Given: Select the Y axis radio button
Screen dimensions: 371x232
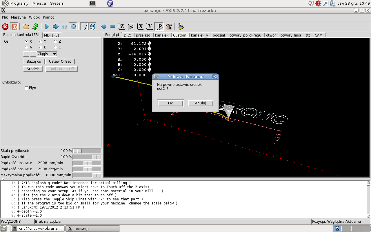Looking at the screenshot, I should click(41, 41).
